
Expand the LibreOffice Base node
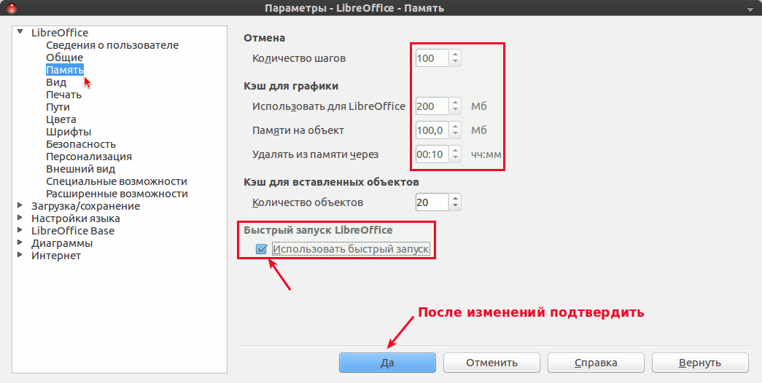[x=20, y=230]
